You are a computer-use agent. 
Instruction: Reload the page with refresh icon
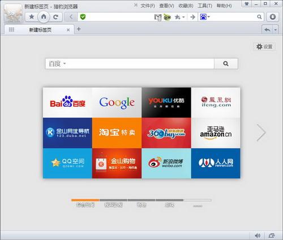click(56, 17)
